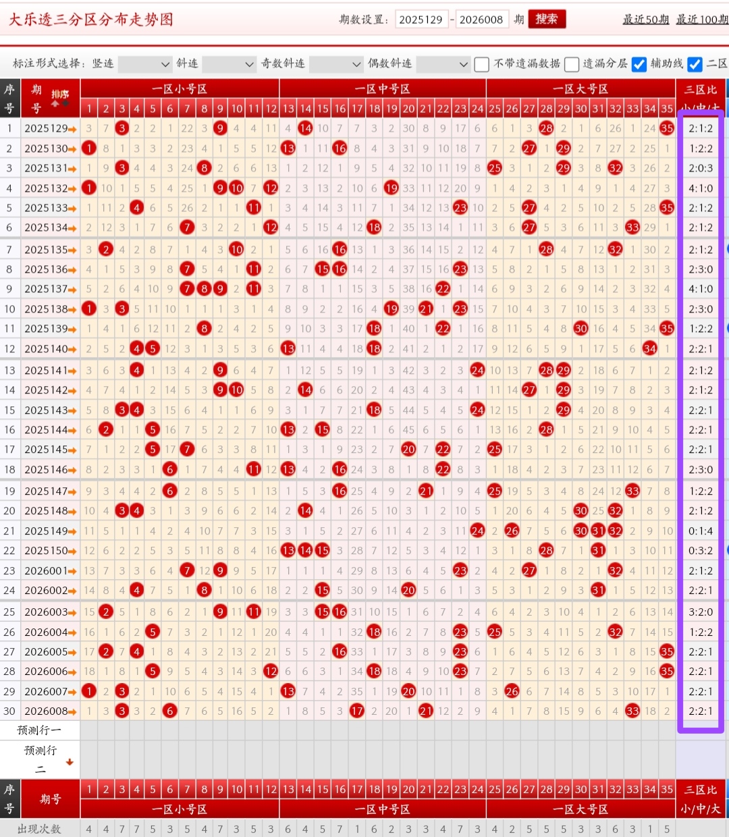Image resolution: width=729 pixels, height=837 pixels.
Task: Click the 一区中号区 column group header
Action: coord(382,89)
